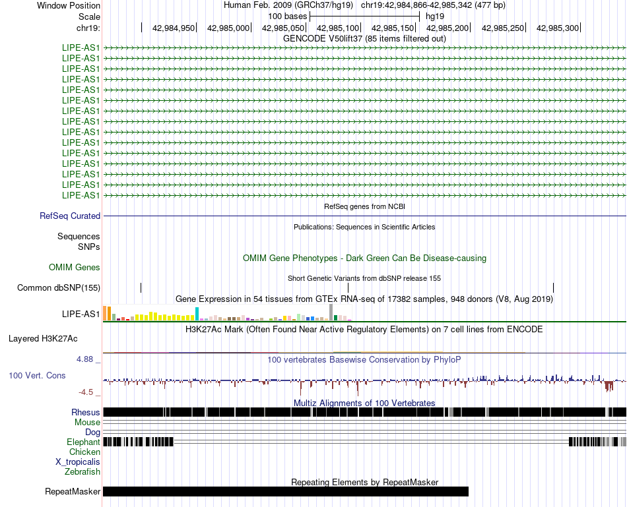Select the chr19:42,984,866-42,985,342 (477 bp) position text

pos(433,5)
